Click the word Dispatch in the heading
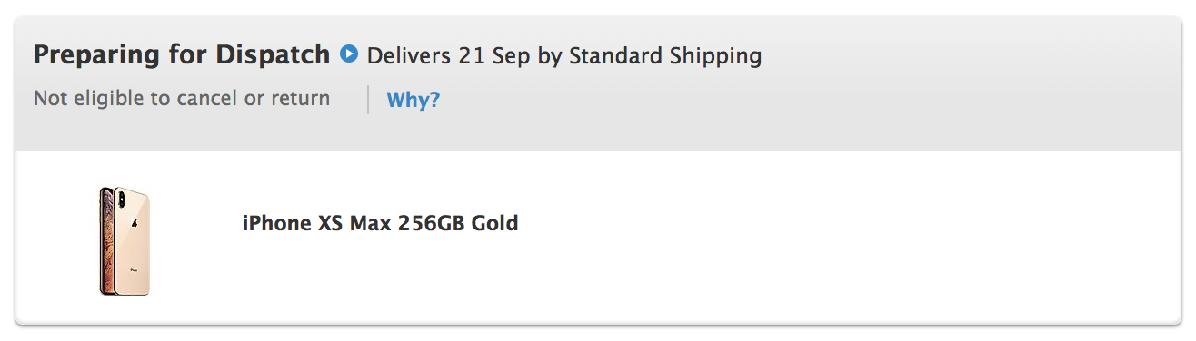Viewport: 1196px width, 341px height. [x=273, y=55]
